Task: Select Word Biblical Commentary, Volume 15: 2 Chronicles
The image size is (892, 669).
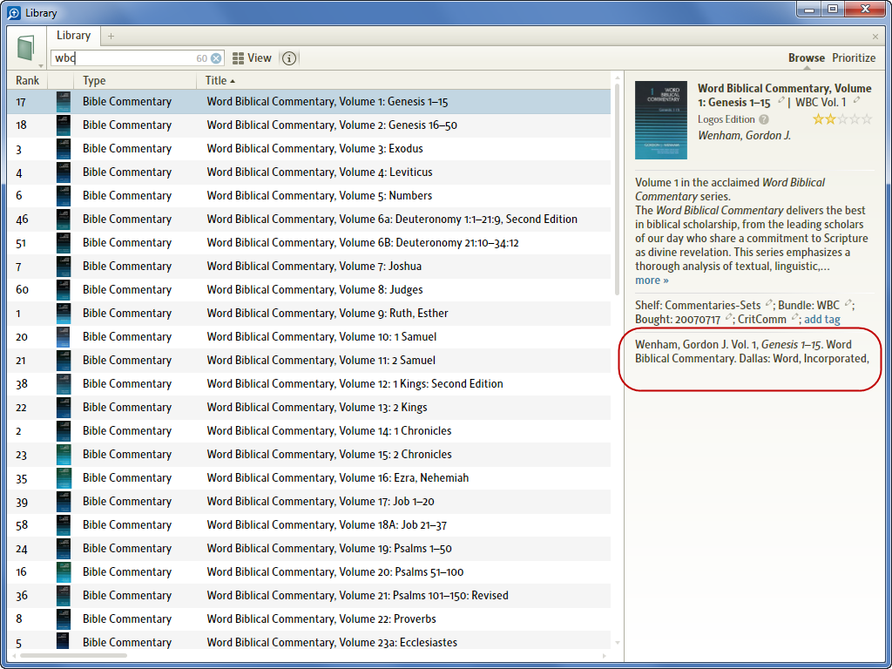Action: (309, 455)
